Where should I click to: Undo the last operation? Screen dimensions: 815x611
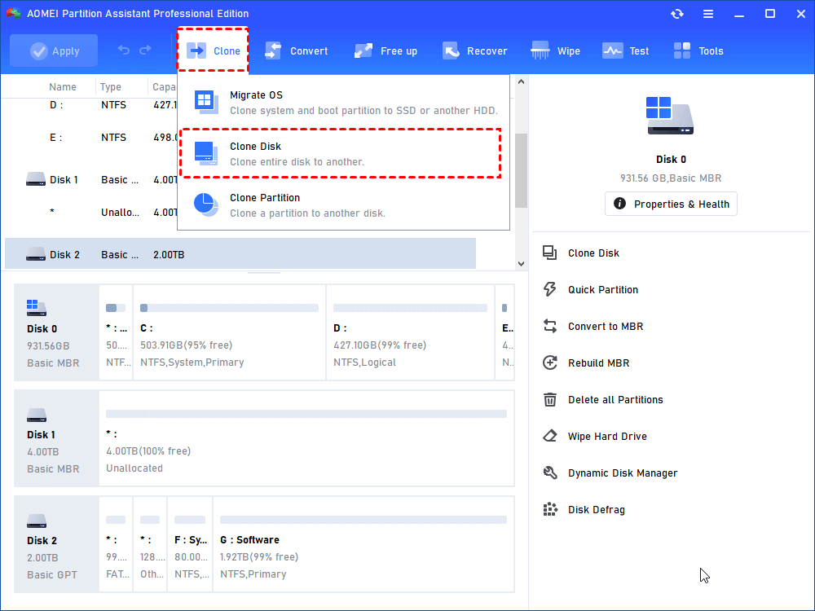(x=124, y=51)
